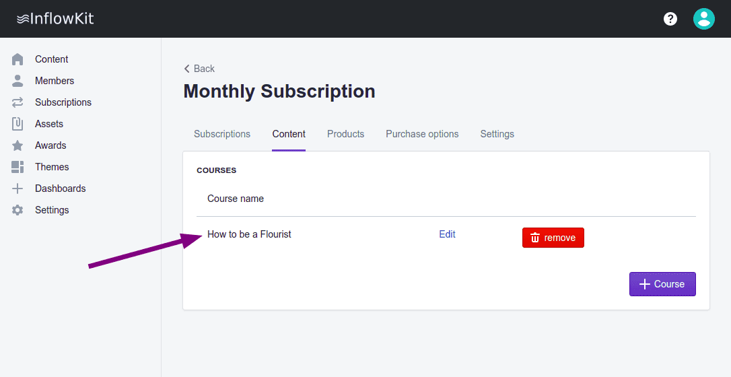The image size is (731, 377).
Task: Select the How to be a Flourist course name
Action: click(249, 234)
